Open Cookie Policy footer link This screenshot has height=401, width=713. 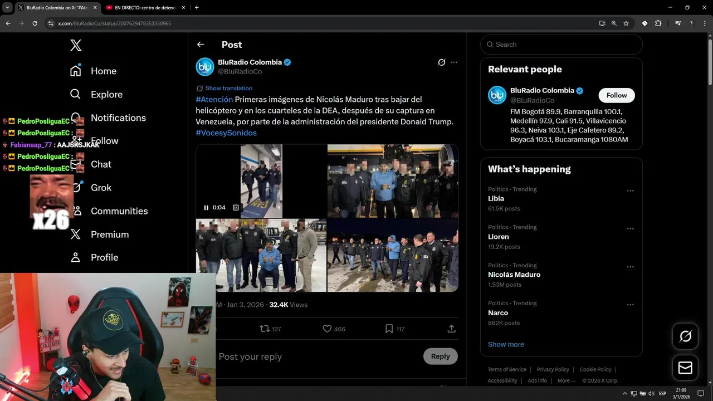click(x=595, y=369)
